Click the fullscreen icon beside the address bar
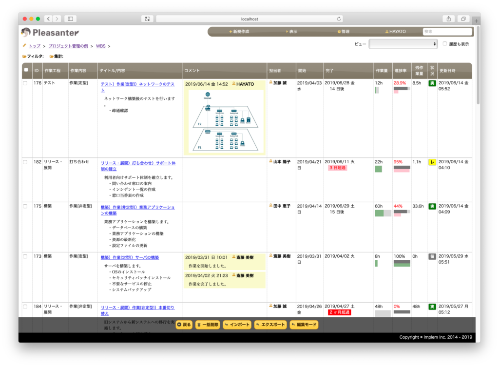 pyautogui.click(x=147, y=19)
